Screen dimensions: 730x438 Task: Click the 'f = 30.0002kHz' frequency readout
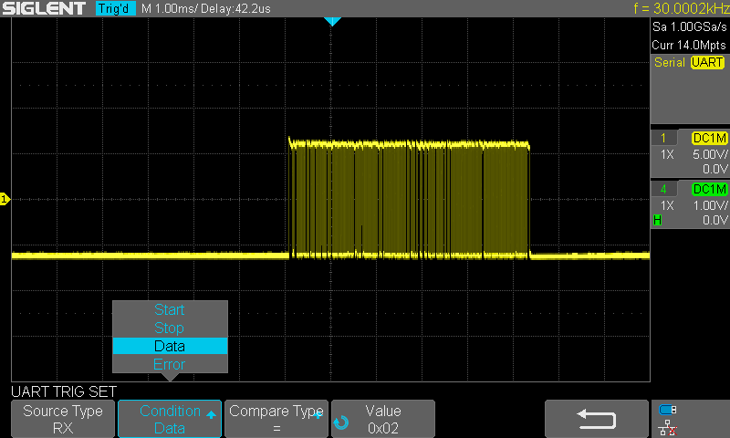[x=681, y=8]
